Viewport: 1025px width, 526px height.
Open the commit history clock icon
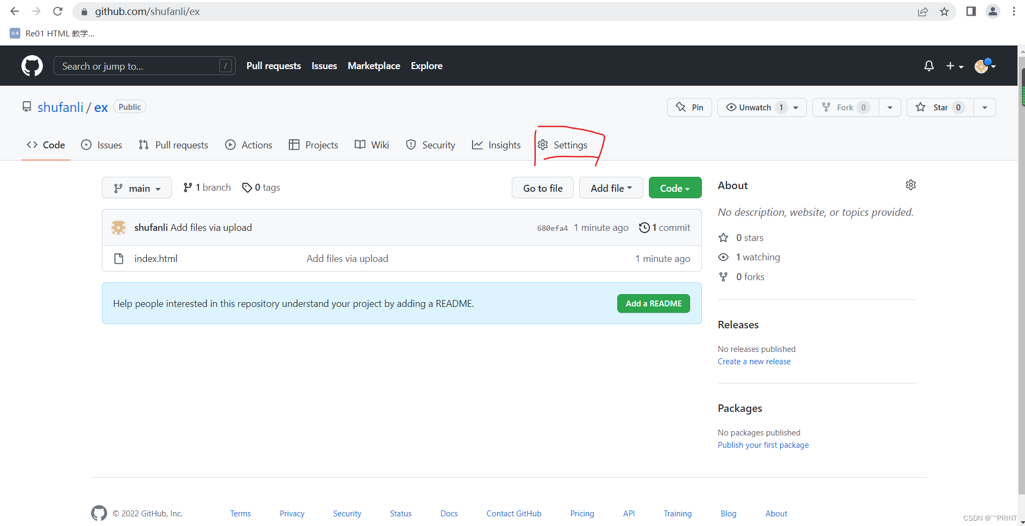point(644,228)
